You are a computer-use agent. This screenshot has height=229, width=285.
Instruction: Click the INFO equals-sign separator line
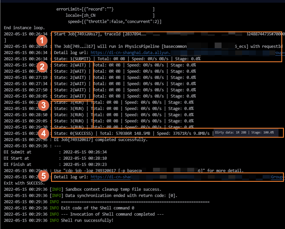click(x=106, y=202)
